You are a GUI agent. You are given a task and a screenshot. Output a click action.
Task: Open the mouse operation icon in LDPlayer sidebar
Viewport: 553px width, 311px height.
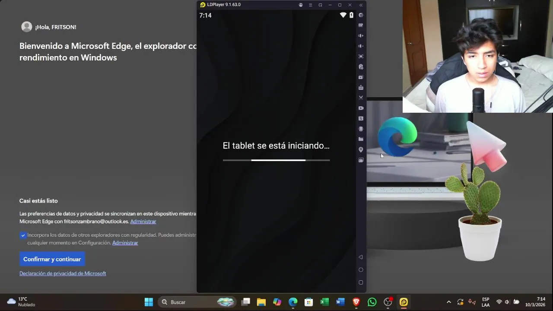pos(361,67)
